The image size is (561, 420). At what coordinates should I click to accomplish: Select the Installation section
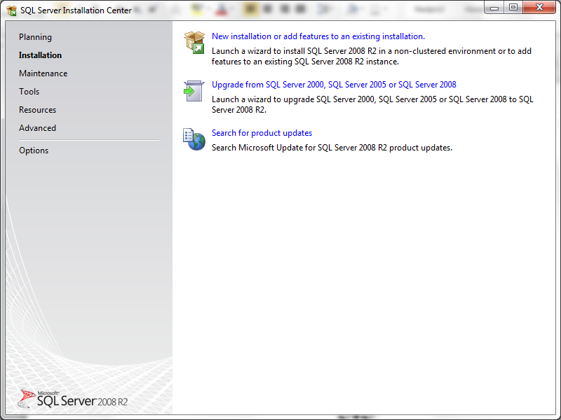tap(40, 55)
